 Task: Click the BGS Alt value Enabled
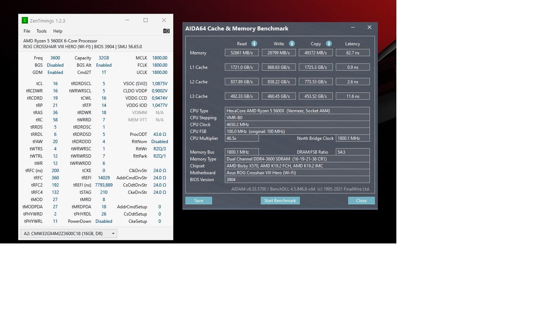[104, 65]
